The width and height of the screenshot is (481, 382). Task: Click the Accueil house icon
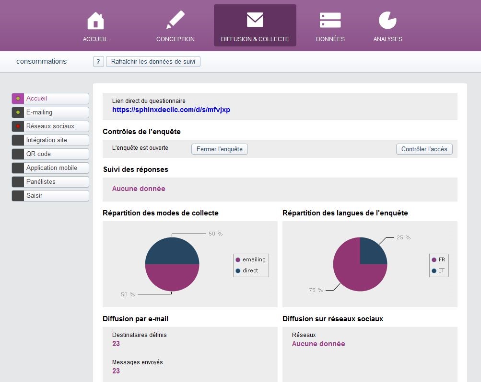tap(95, 21)
